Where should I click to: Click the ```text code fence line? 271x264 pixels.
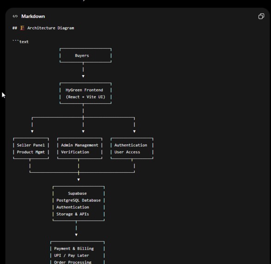click(x=21, y=41)
